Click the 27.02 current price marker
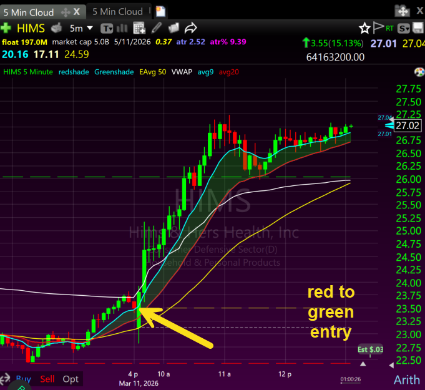Viewport: 425px width, 390px height. (408, 126)
